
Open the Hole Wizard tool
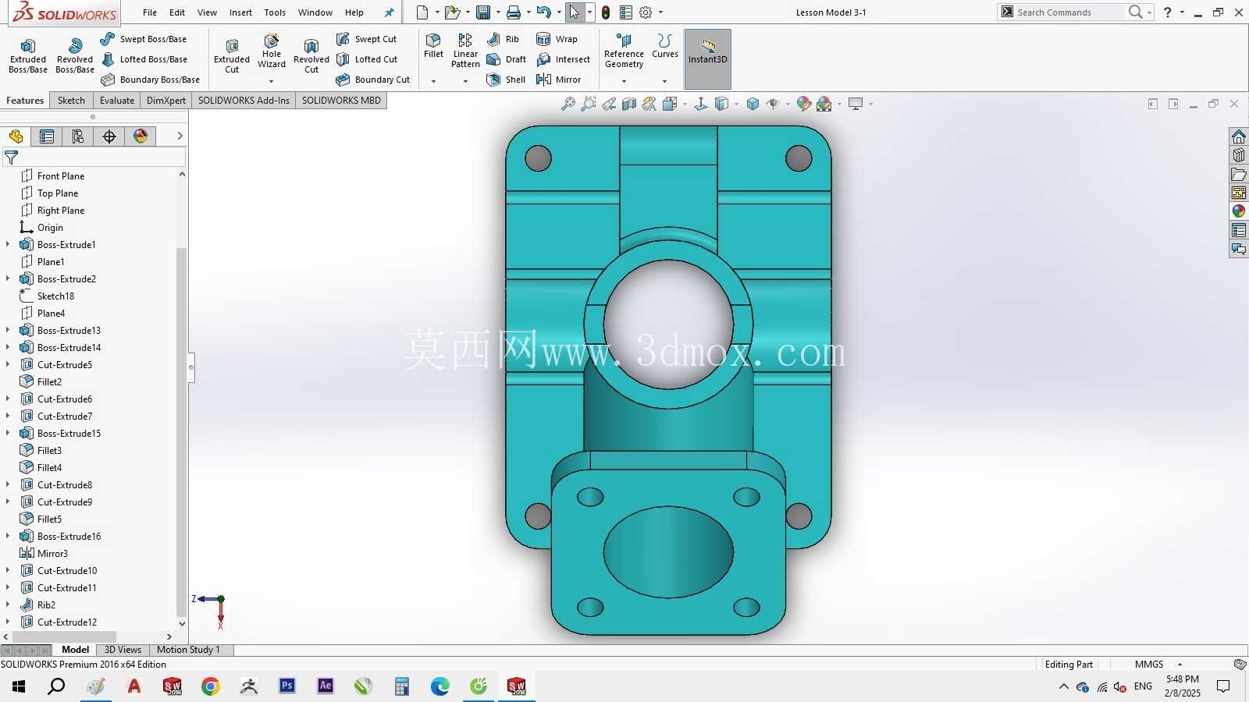tap(272, 51)
